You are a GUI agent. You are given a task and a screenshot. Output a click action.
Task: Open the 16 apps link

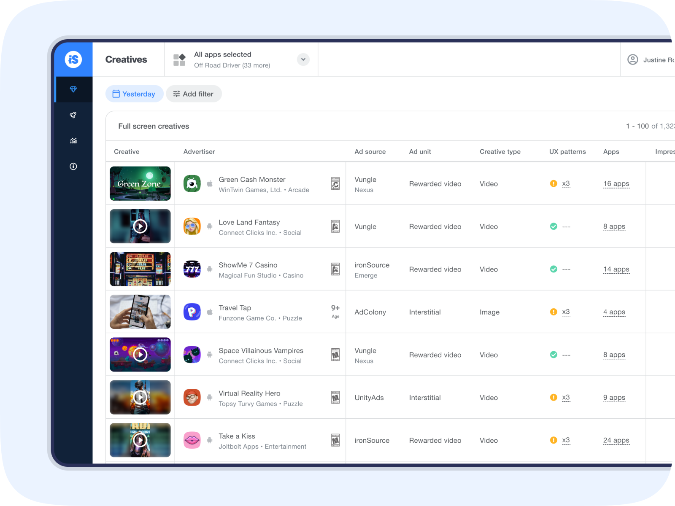point(616,183)
